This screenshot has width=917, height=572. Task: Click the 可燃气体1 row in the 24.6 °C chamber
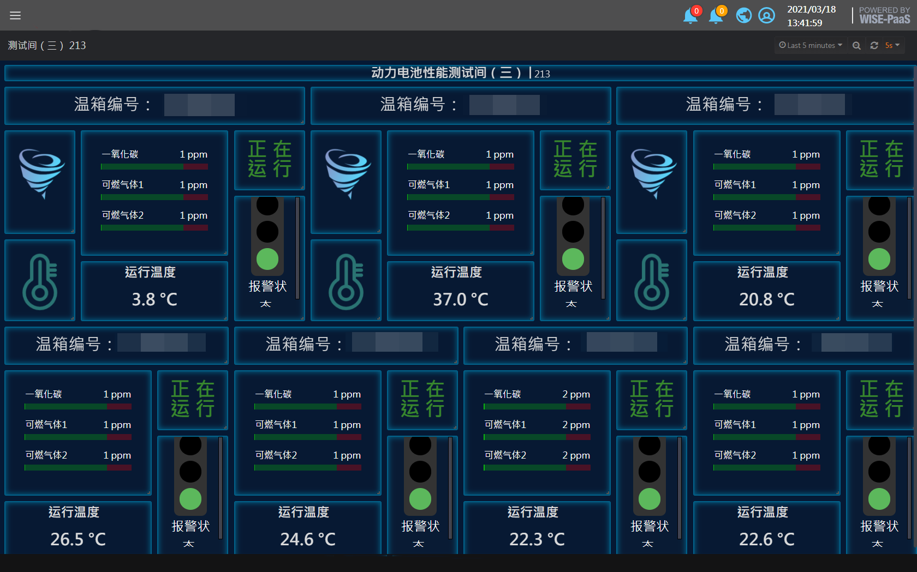point(308,430)
